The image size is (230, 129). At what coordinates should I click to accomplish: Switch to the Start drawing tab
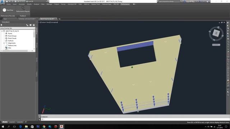tap(5, 19)
